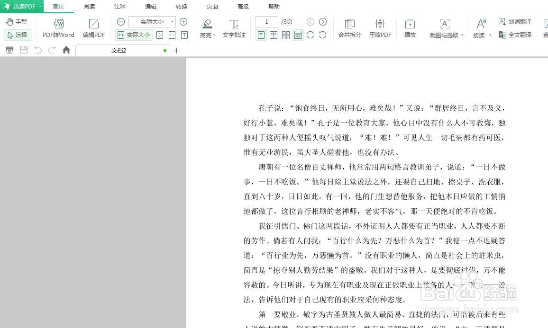Viewport: 548px width, 328px height.
Task: Zoom out with the minus icon
Action: [120, 22]
